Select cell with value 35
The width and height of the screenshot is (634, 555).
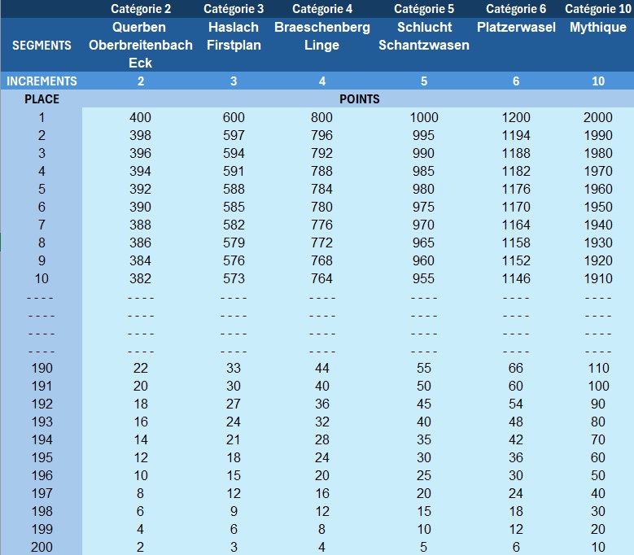424,439
